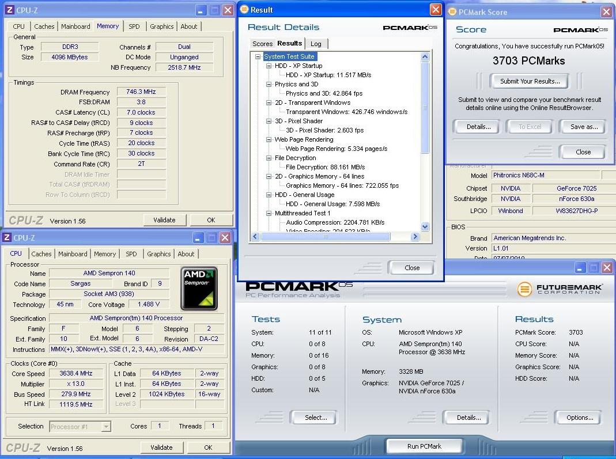Open SPD tab in upper CPU-Z window

point(134,26)
